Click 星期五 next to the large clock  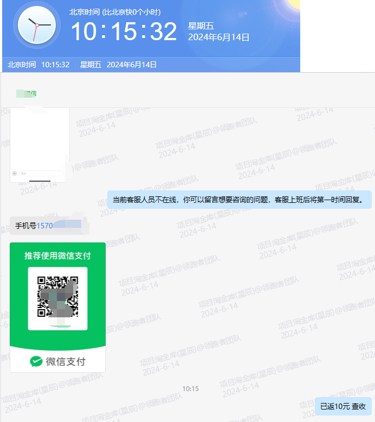tap(201, 25)
